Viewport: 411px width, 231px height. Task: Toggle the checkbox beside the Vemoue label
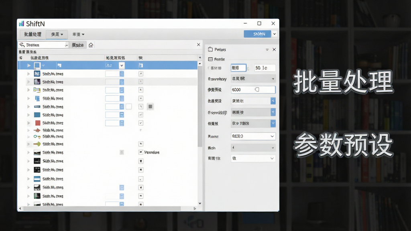point(141,152)
